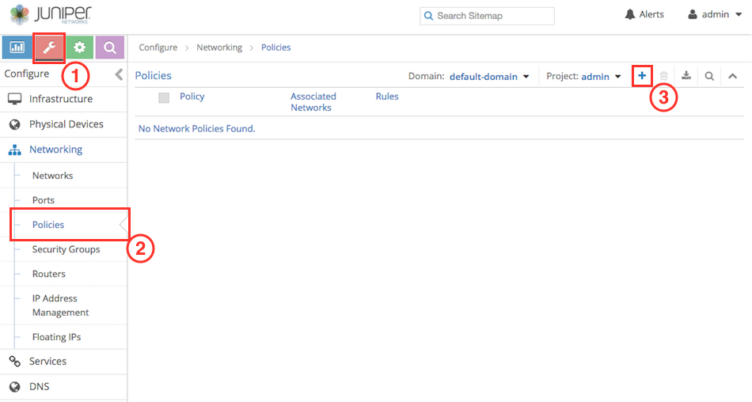Open the Project admin dropdown
The width and height of the screenshot is (752, 402).
(x=601, y=77)
